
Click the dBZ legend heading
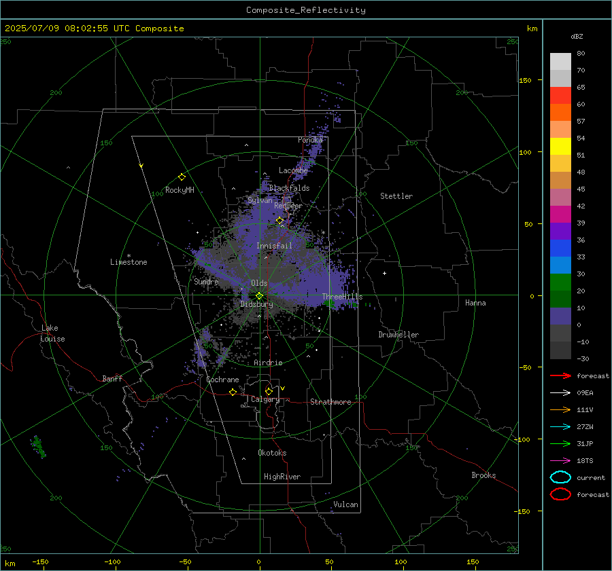click(x=577, y=36)
